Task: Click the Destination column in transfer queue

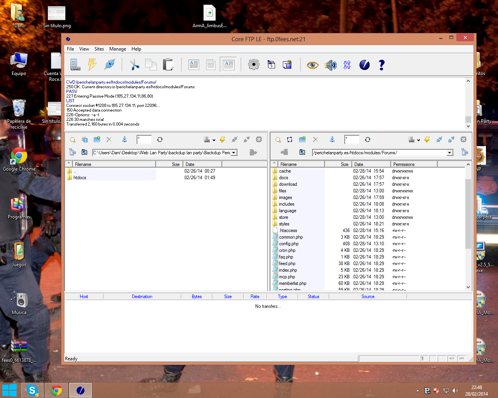Action: [142, 297]
